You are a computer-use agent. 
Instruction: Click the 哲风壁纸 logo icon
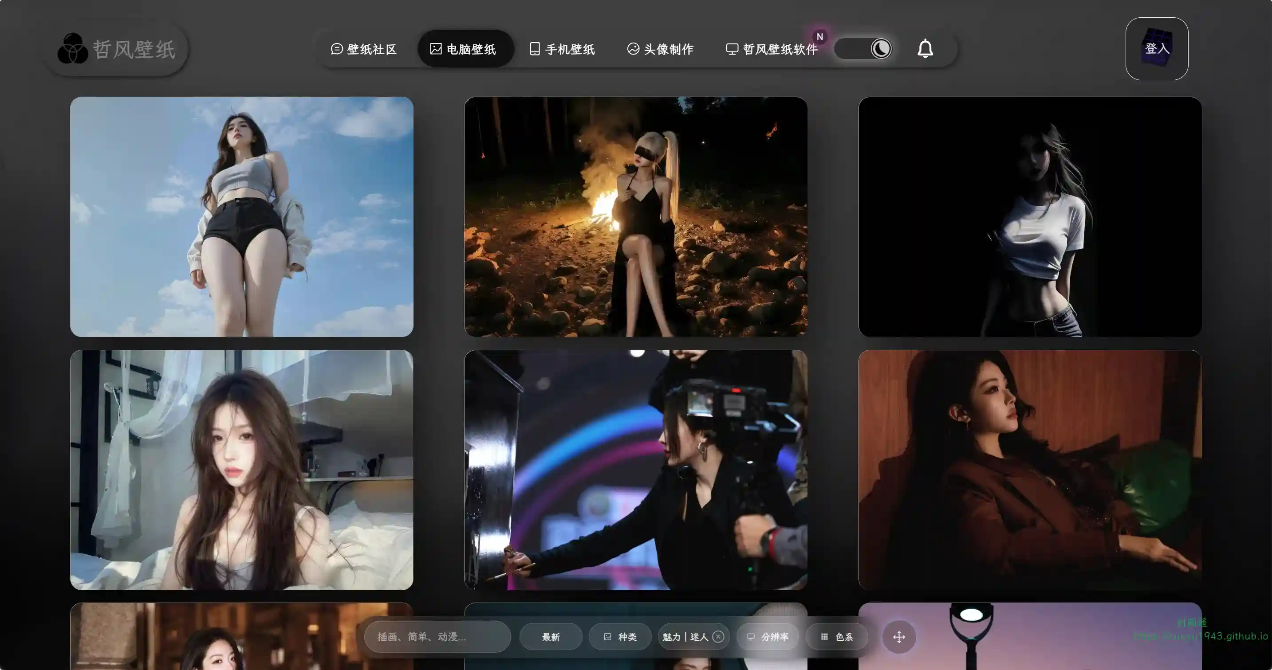click(73, 48)
